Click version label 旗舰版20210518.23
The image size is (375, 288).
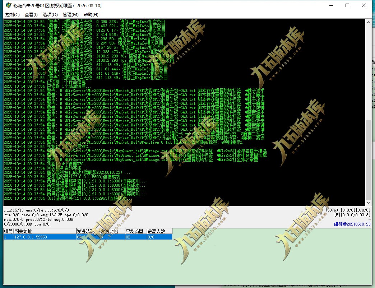(352, 224)
